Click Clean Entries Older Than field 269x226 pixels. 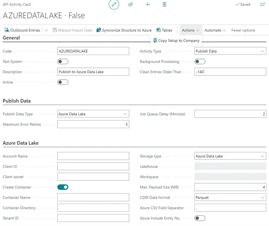pos(230,71)
